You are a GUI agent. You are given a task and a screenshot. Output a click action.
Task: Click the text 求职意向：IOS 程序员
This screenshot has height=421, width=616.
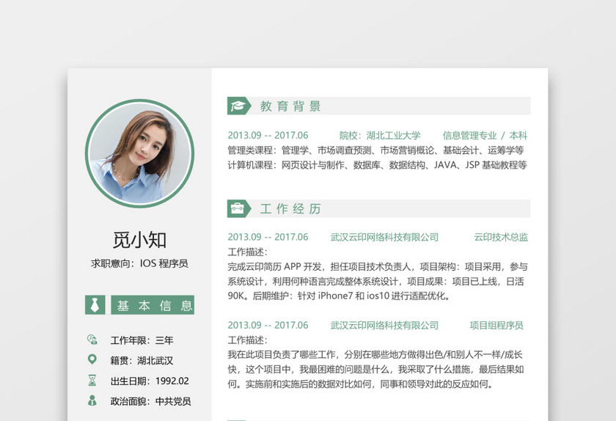pyautogui.click(x=139, y=263)
